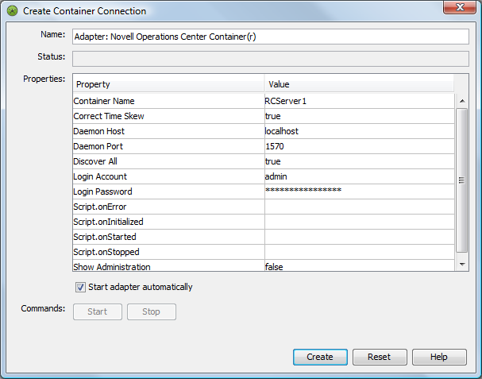Click the properties scrollbar down arrow
The height and width of the screenshot is (379, 482).
[x=462, y=265]
